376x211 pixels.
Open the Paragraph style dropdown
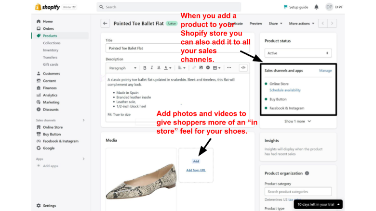(123, 68)
